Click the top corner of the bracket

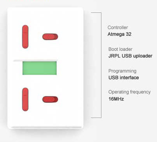click(x=101, y=13)
